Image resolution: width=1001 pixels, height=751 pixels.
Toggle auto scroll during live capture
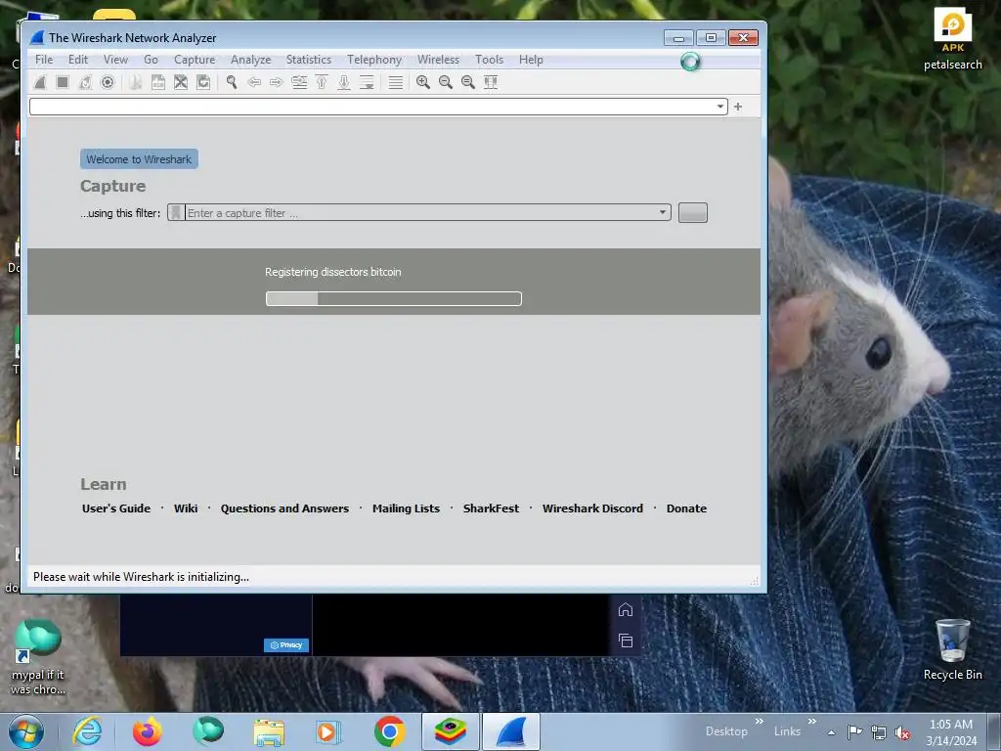pyautogui.click(x=367, y=82)
